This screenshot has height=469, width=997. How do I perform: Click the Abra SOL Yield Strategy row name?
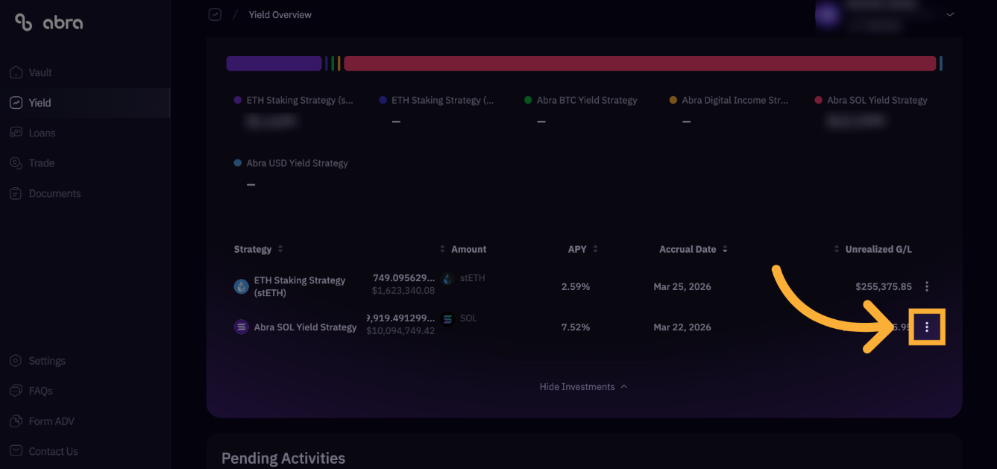click(306, 327)
